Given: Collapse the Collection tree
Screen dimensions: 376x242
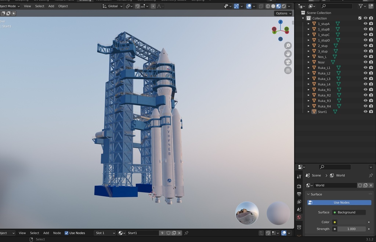Looking at the screenshot, I should pyautogui.click(x=303, y=18).
